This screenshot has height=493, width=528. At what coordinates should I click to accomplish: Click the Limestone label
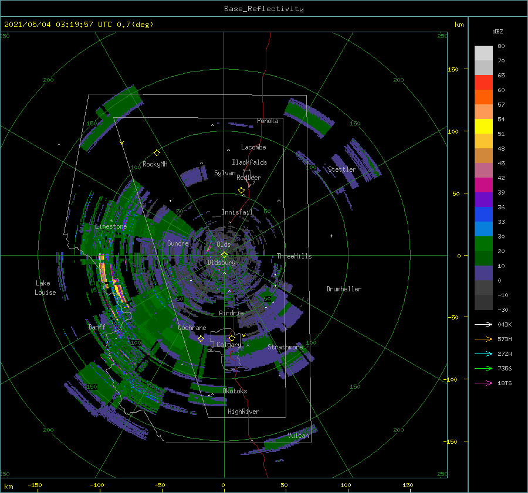111,226
